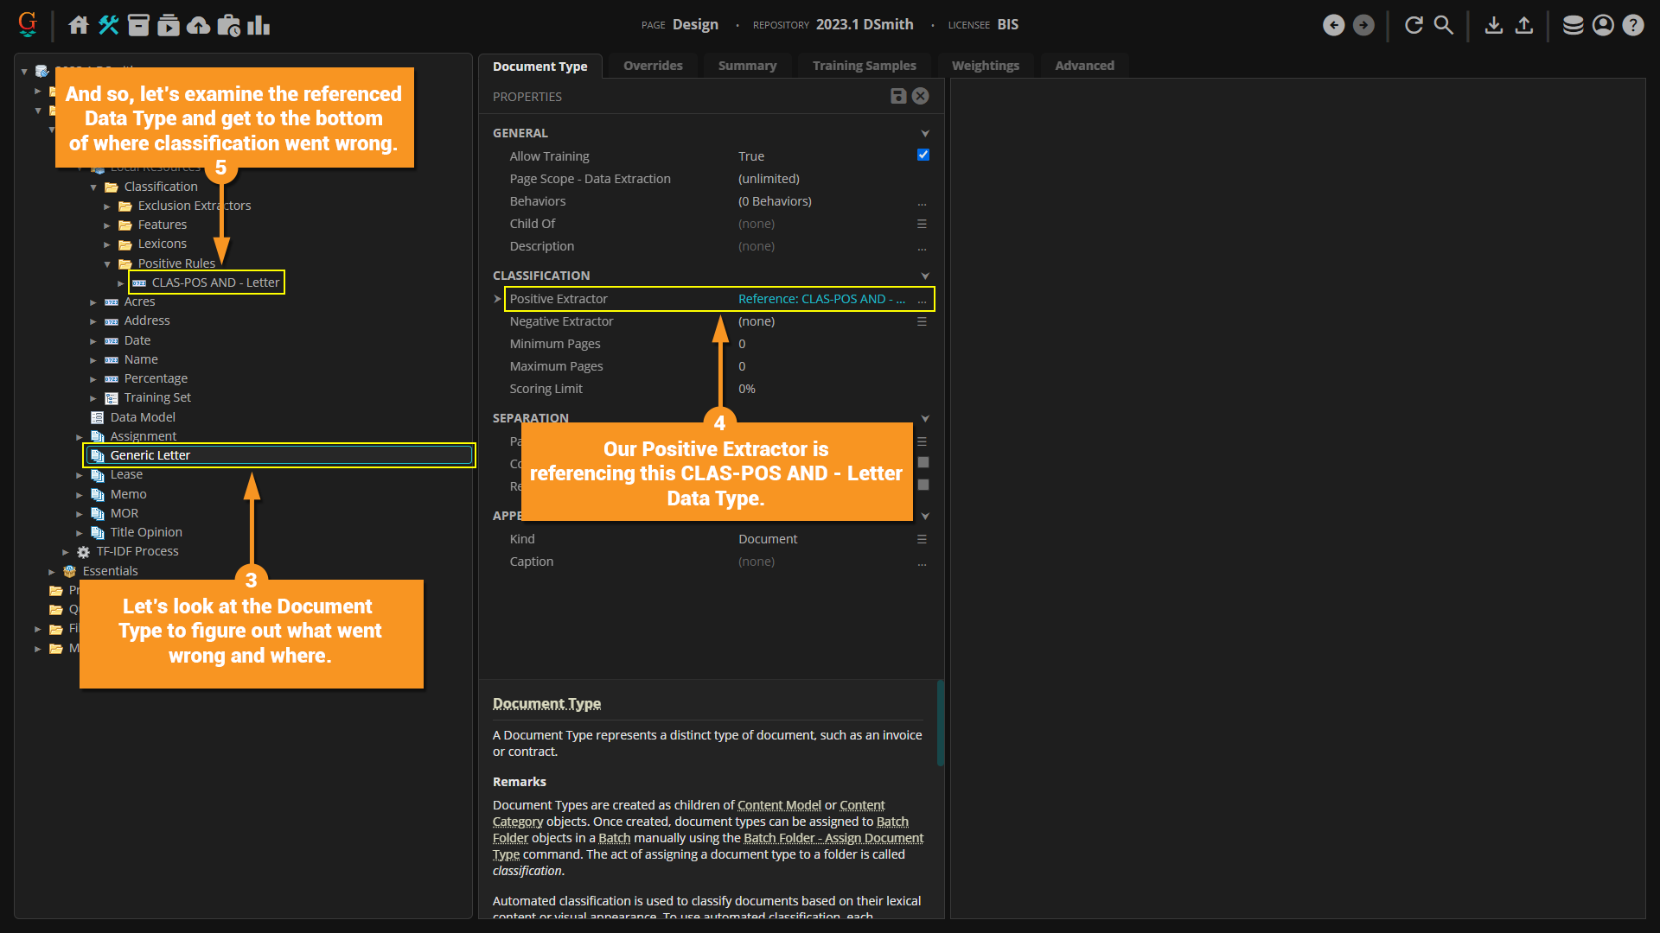Click the search magnifier icon
The height and width of the screenshot is (933, 1660).
(1444, 25)
